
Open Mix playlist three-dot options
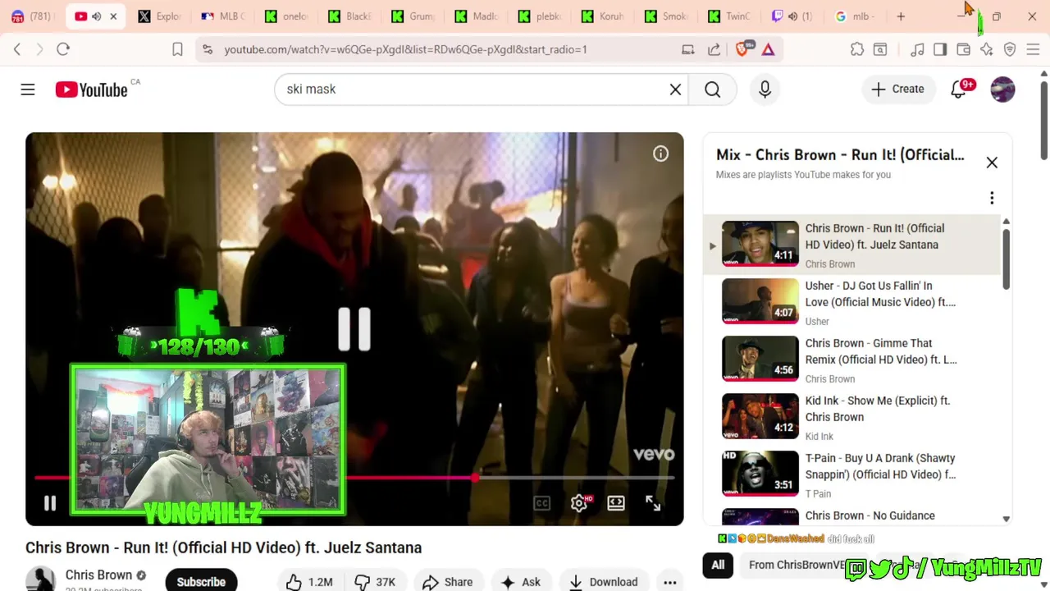coord(992,198)
